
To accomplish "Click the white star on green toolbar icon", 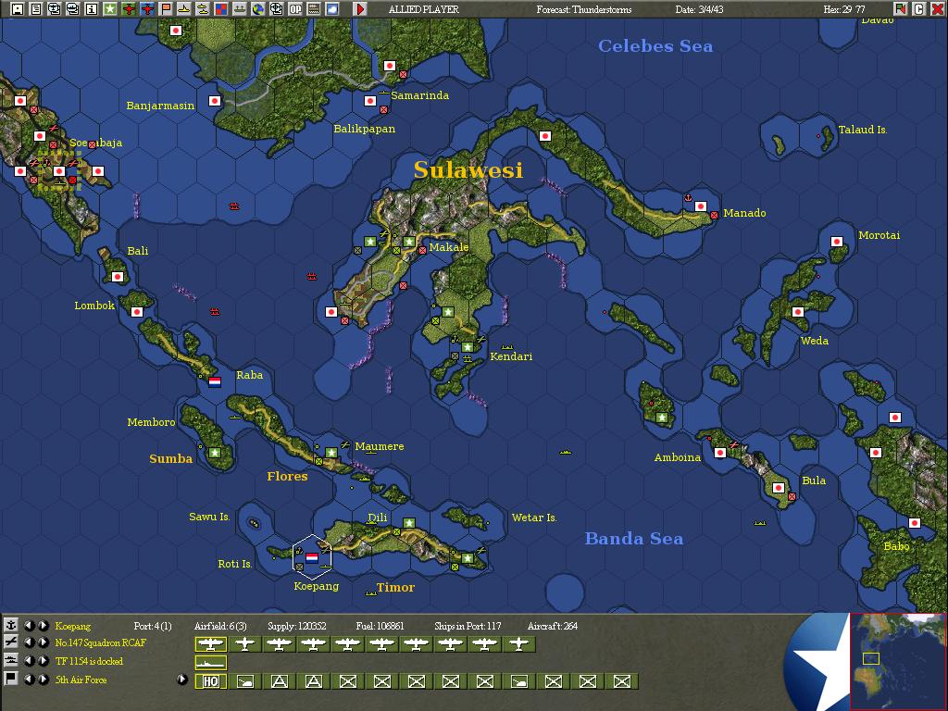I will 110,9.
